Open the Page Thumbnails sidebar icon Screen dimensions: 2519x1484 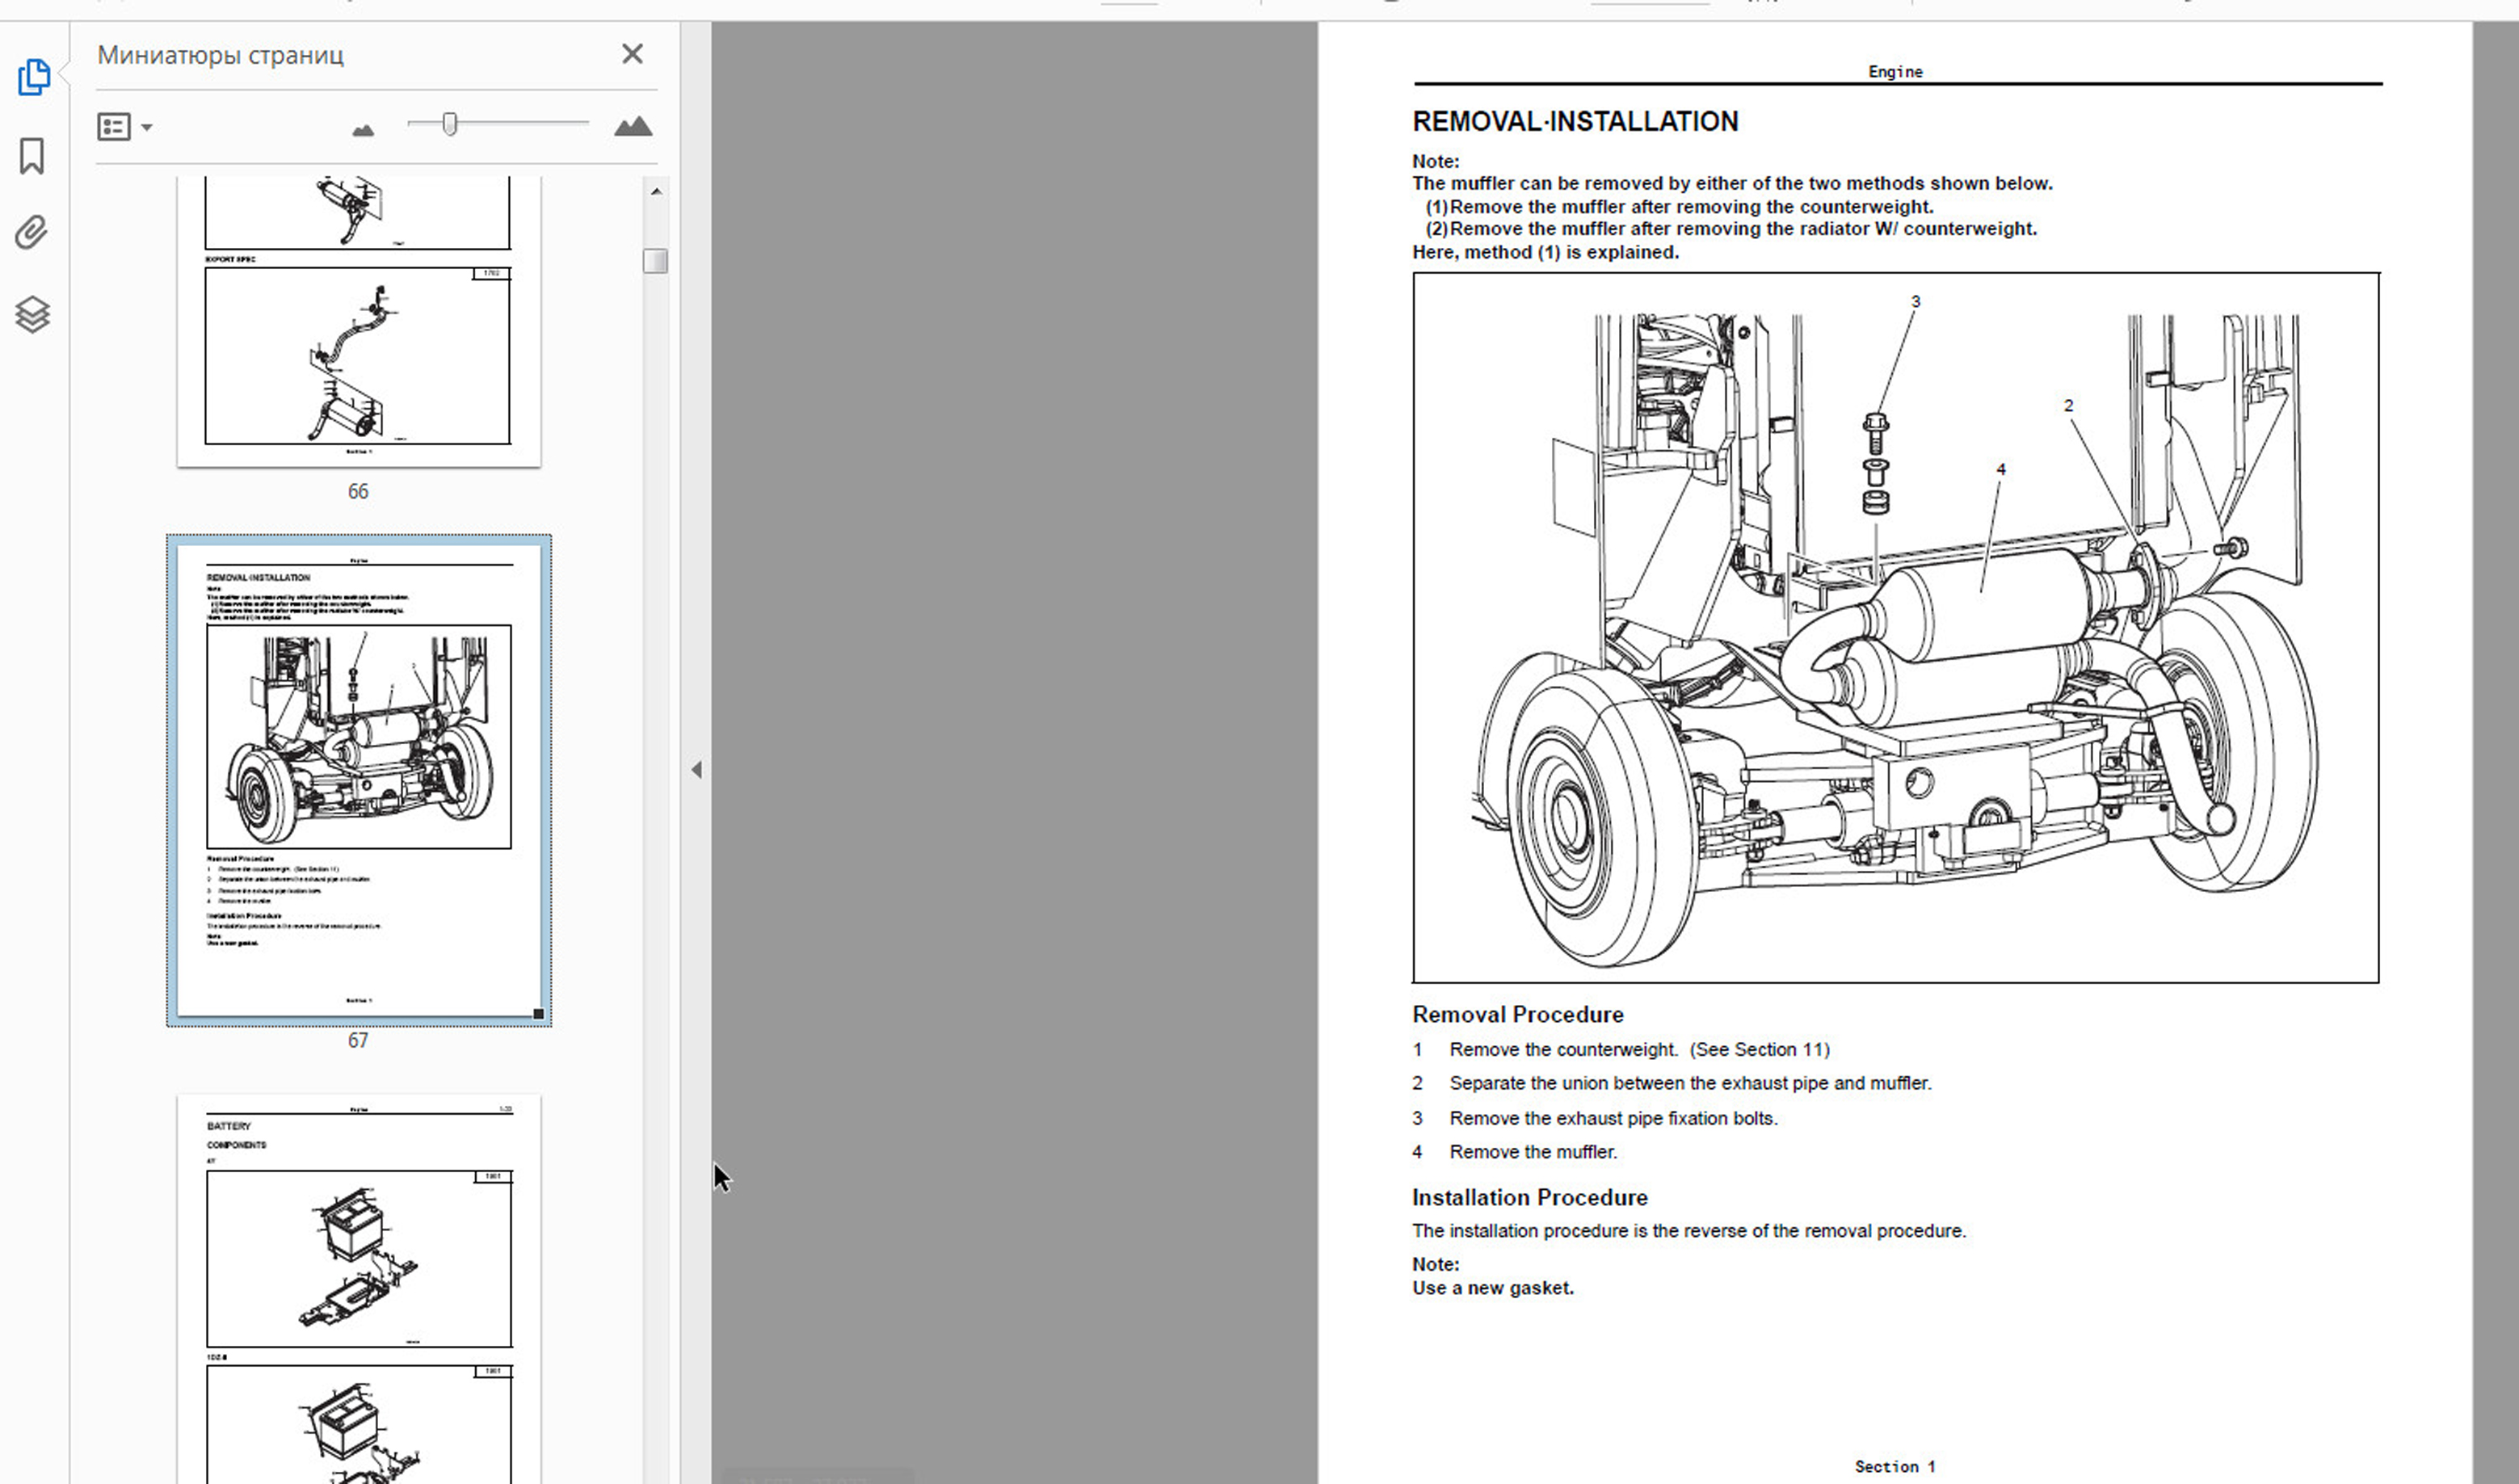[x=33, y=77]
